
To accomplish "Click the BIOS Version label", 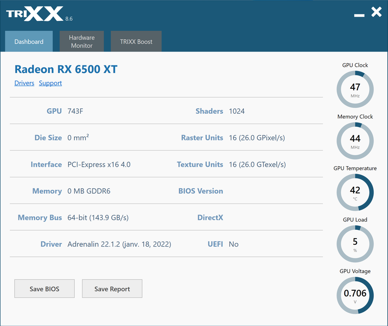I will (201, 191).
